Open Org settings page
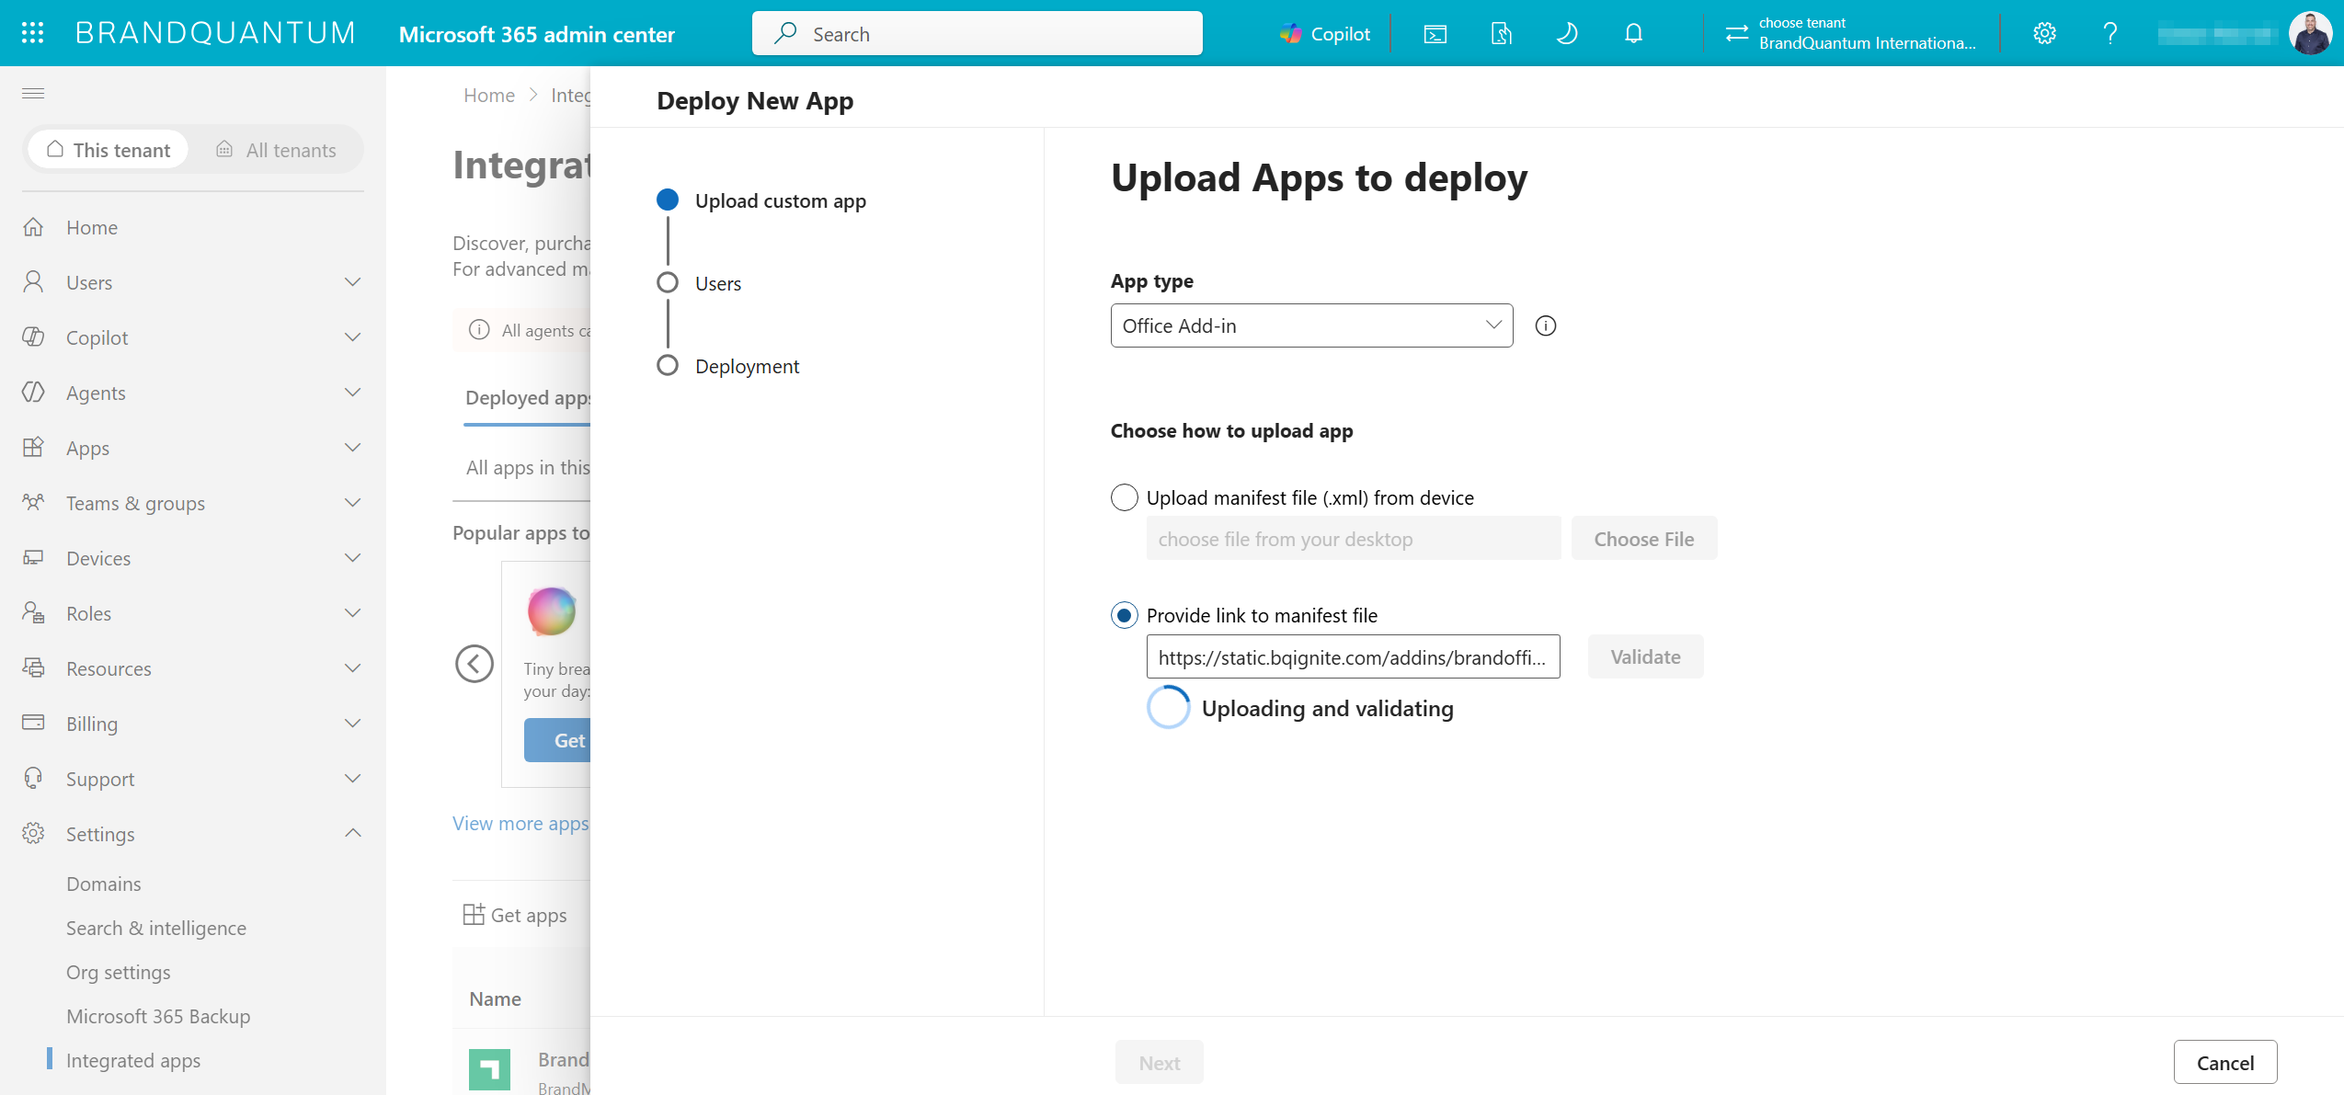The width and height of the screenshot is (2344, 1095). click(x=119, y=972)
